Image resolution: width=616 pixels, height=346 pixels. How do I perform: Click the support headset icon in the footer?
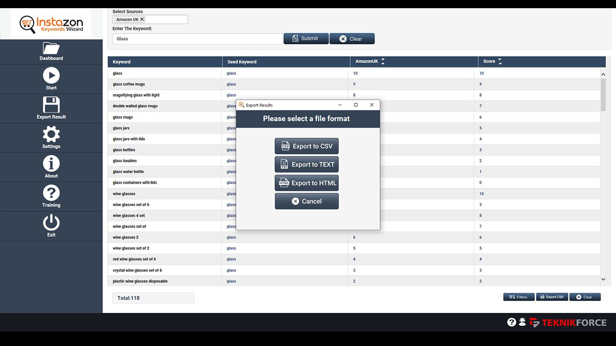[x=522, y=322]
